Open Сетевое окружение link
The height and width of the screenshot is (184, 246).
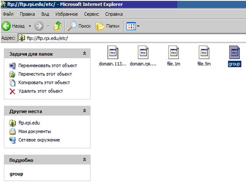39,140
